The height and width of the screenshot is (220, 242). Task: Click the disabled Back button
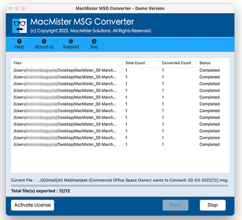pyautogui.click(x=175, y=205)
